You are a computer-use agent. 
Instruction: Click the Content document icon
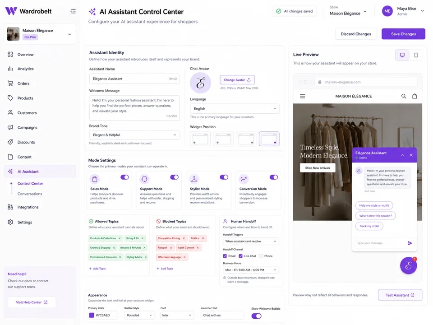pyautogui.click(x=10, y=157)
